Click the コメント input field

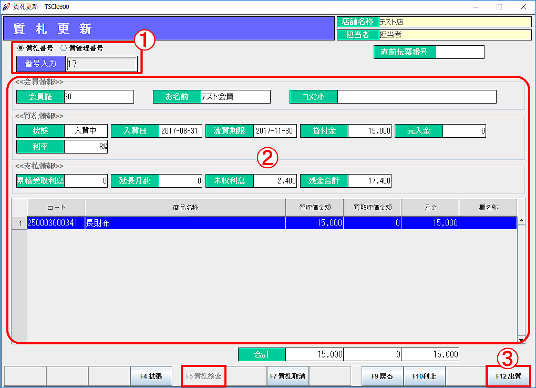coord(416,97)
